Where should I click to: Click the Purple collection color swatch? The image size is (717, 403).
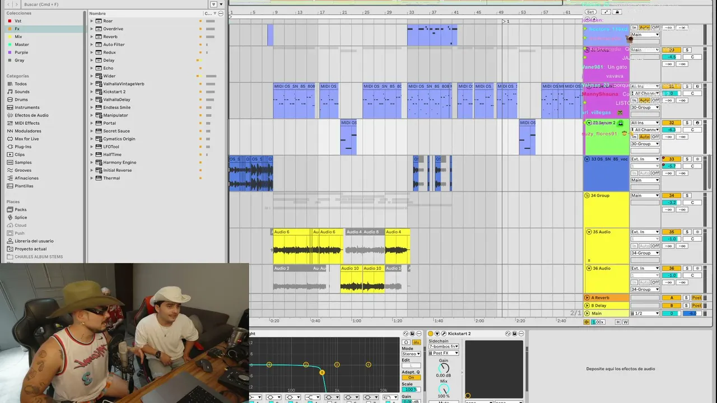[9, 52]
